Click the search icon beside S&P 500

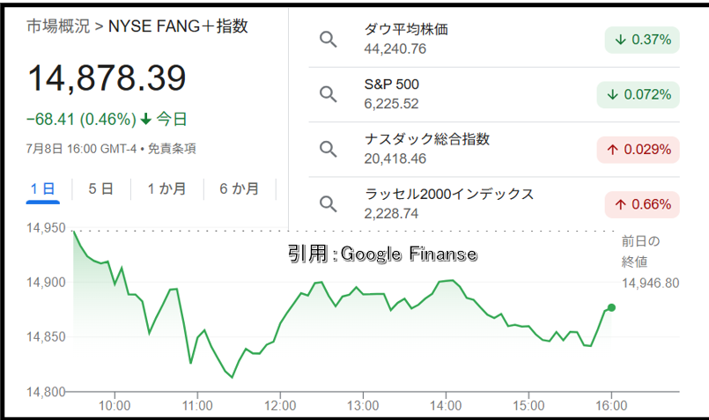pos(329,94)
